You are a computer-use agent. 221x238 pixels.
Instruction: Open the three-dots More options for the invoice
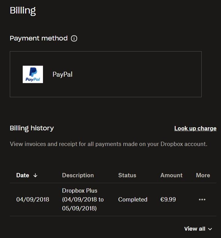pyautogui.click(x=202, y=200)
